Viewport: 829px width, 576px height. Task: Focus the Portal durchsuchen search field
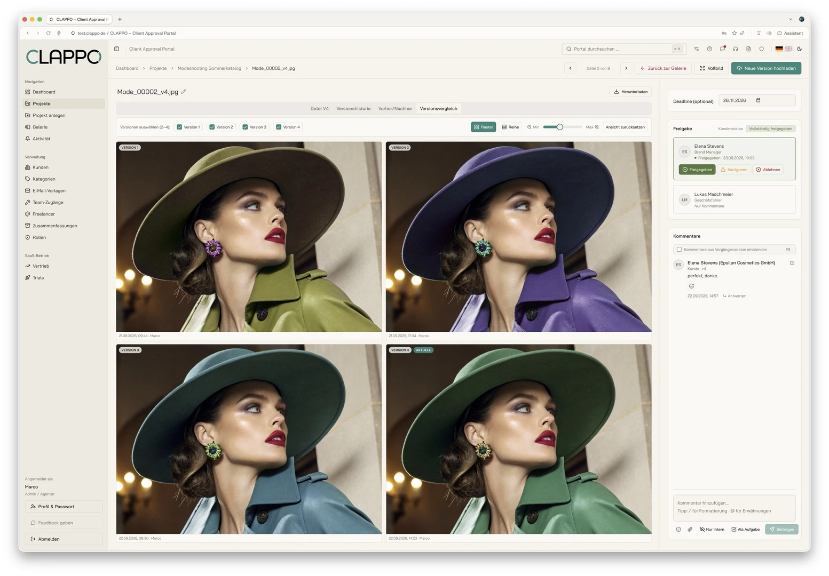coord(624,49)
